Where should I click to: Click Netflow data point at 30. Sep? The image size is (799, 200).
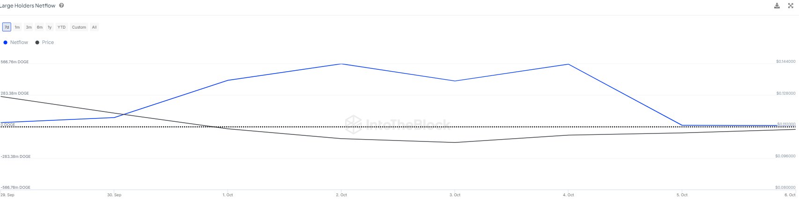[114, 118]
